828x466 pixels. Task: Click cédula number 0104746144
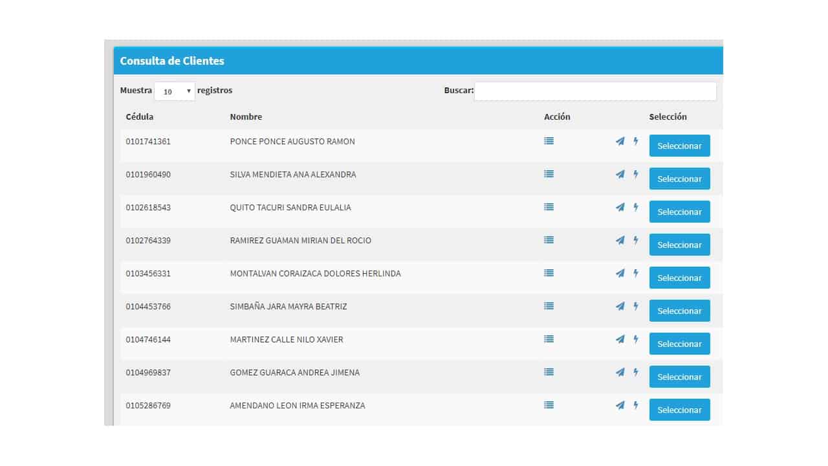148,339
